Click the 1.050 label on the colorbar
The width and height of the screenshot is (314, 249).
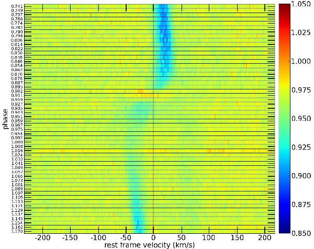coord(302,5)
